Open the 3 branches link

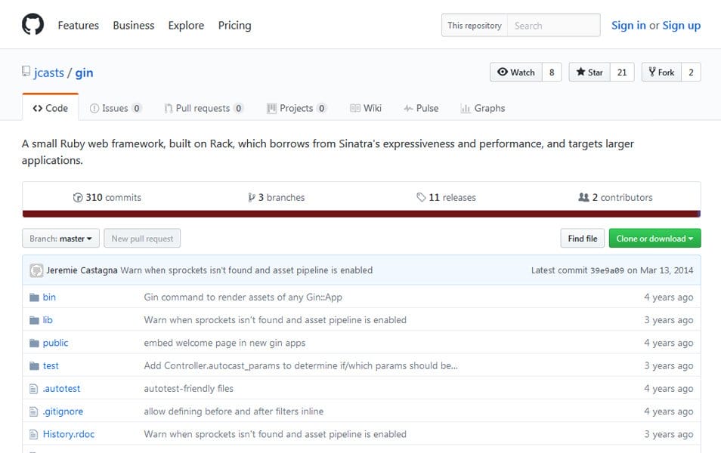(277, 198)
